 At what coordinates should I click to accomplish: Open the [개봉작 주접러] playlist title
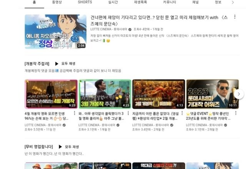[37, 64]
